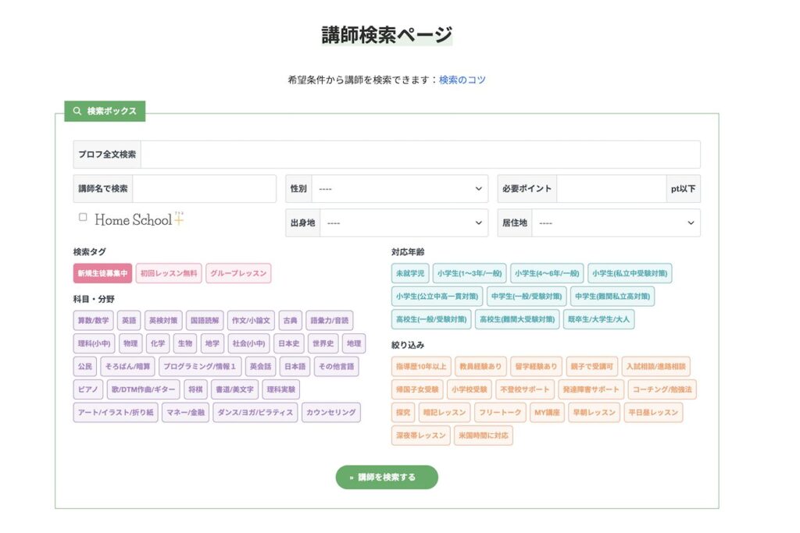
Task: Select the そろばん/暗算 tag
Action: [x=128, y=366]
